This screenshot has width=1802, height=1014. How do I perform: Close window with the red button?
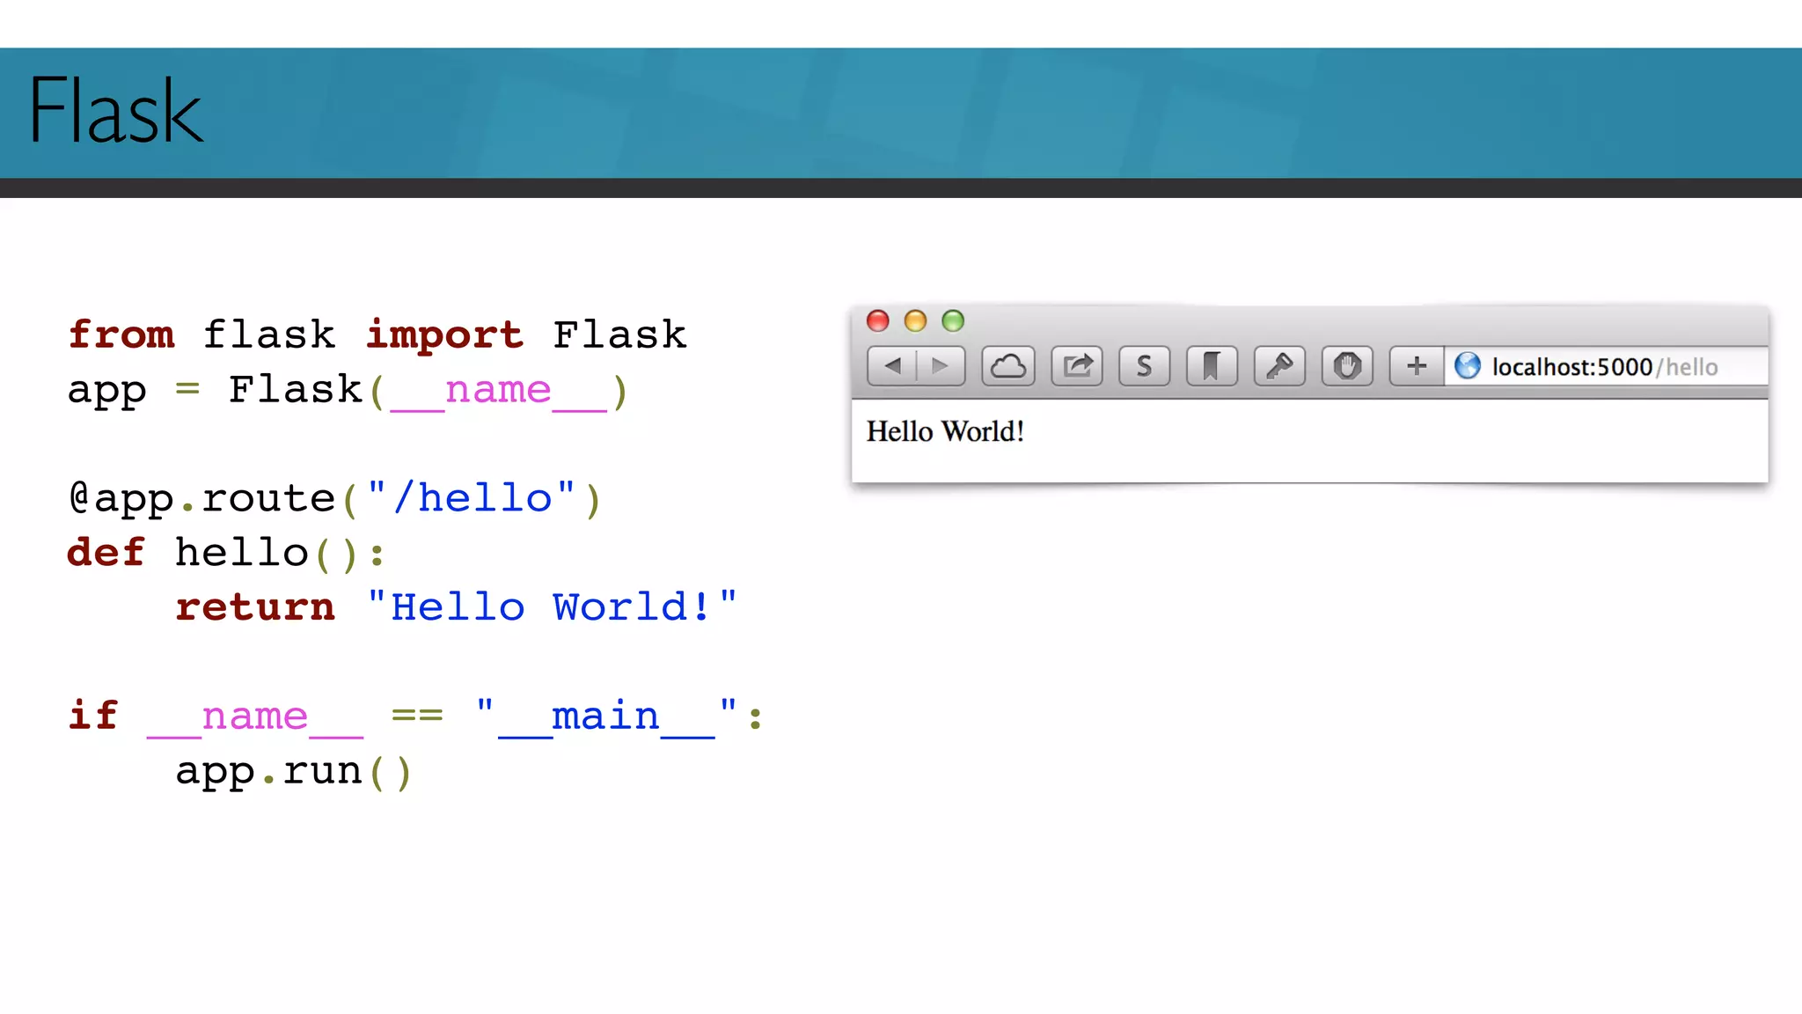[878, 320]
